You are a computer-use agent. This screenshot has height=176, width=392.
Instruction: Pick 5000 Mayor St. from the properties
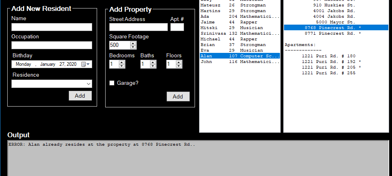(x=330, y=22)
